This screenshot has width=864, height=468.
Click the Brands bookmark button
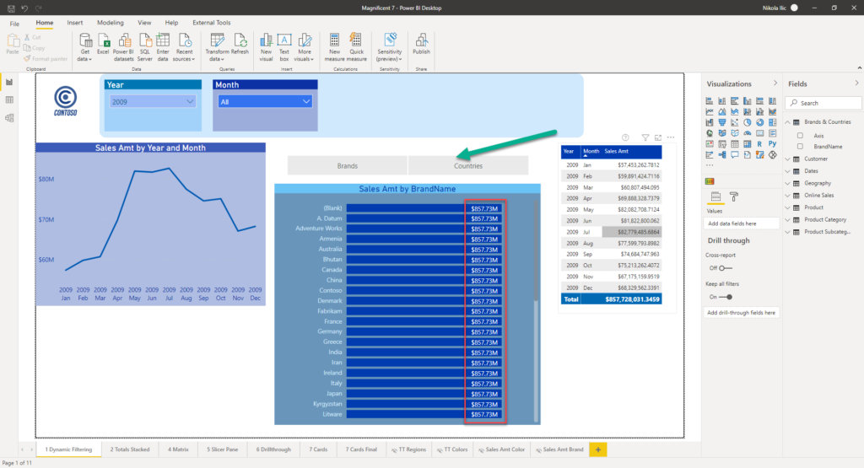[347, 166]
